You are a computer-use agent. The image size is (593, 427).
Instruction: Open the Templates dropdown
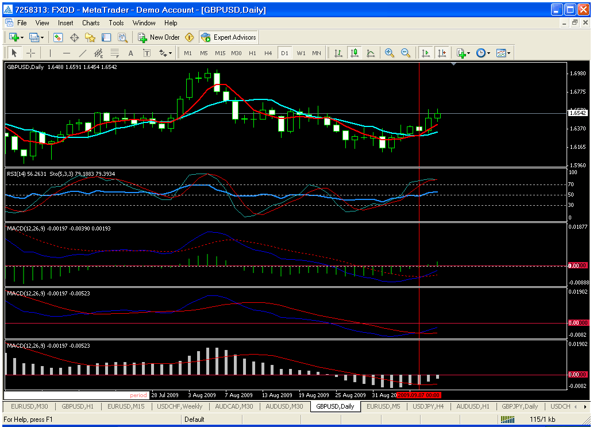click(x=503, y=53)
